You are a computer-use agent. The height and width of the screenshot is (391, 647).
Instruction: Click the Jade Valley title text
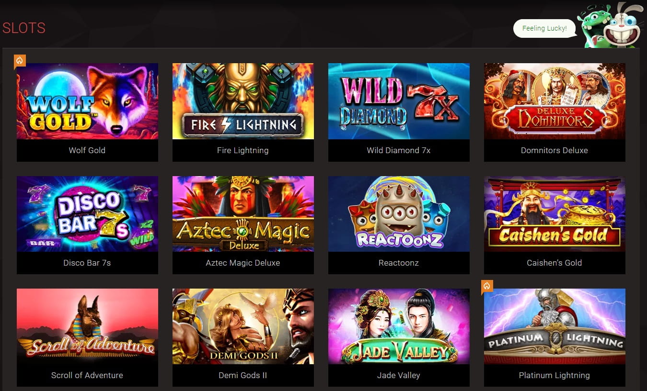[399, 375]
